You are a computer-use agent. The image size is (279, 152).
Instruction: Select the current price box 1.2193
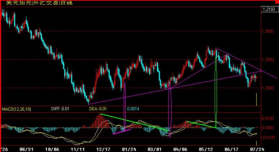(x=269, y=9)
